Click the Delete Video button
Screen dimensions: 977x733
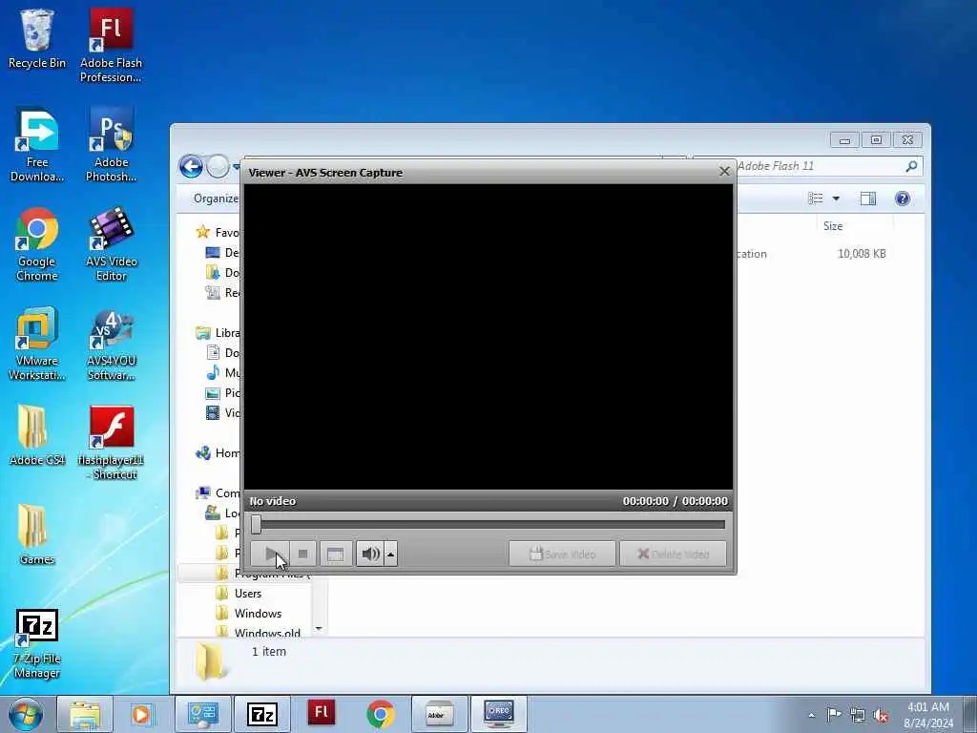(673, 554)
